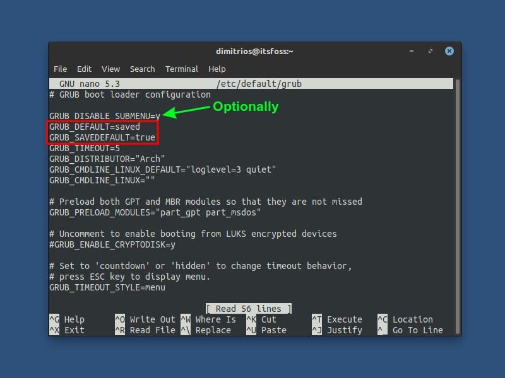Select Go To Line in nano

(417, 330)
